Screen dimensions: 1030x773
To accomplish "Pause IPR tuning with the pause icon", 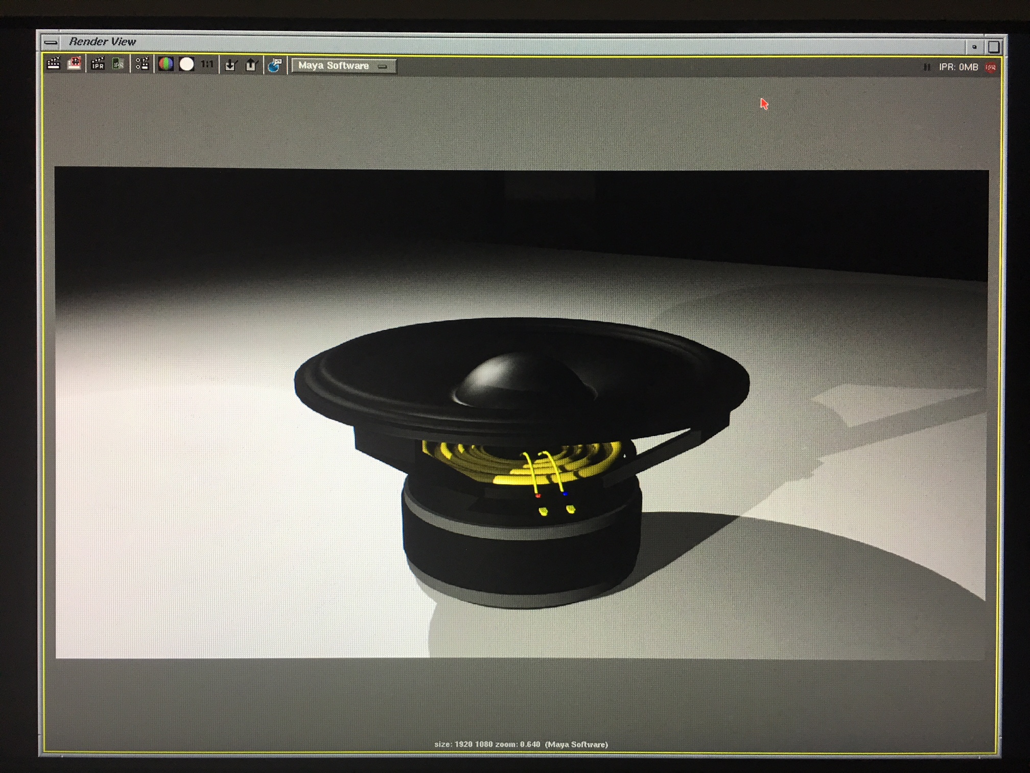I will click(927, 67).
